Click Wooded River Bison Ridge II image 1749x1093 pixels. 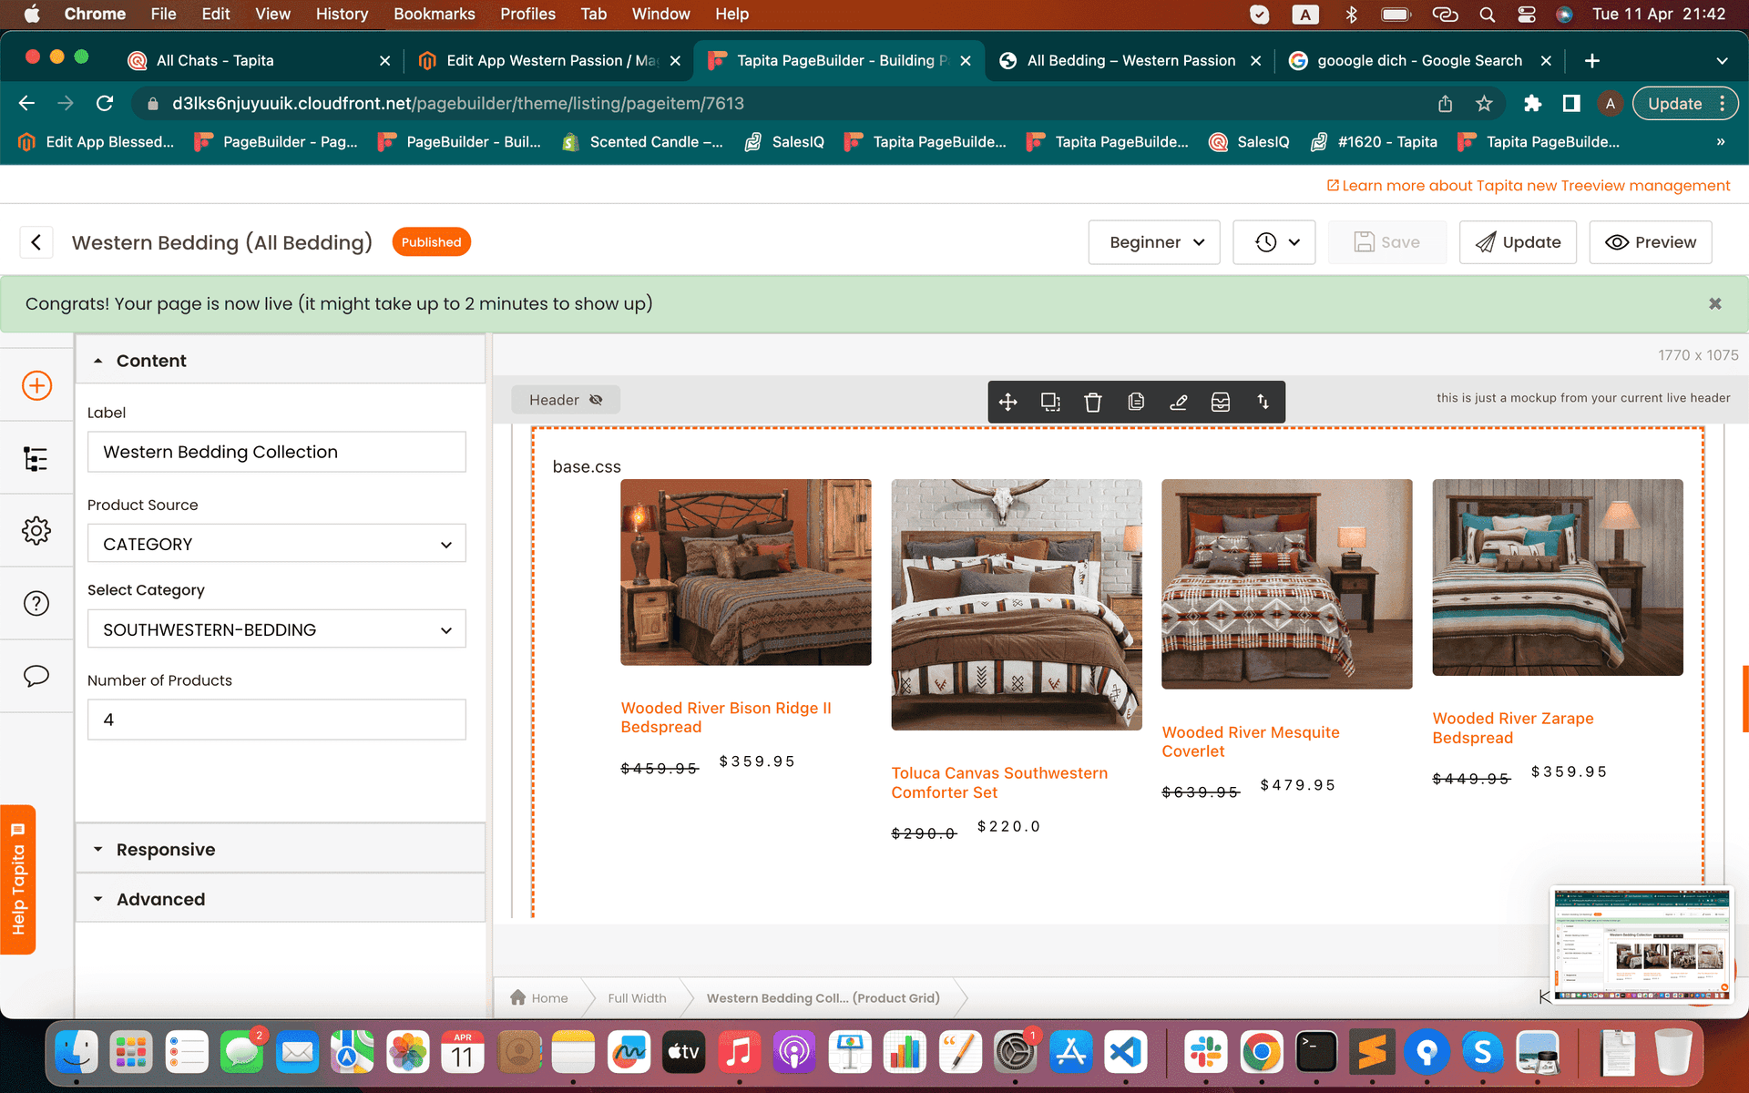(746, 572)
